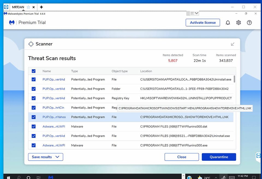Collapse the Scanner panel with arrow icon
Viewport: 262px width, 179px height.
point(233,44)
